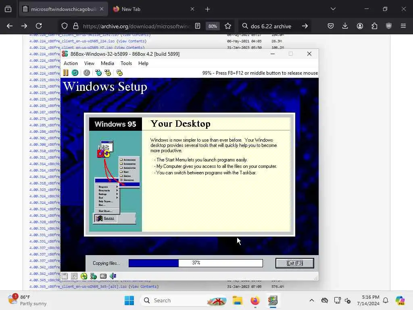Click the uBlock Origin shield icon
Viewport: 413px width, 310px height.
[389, 26]
